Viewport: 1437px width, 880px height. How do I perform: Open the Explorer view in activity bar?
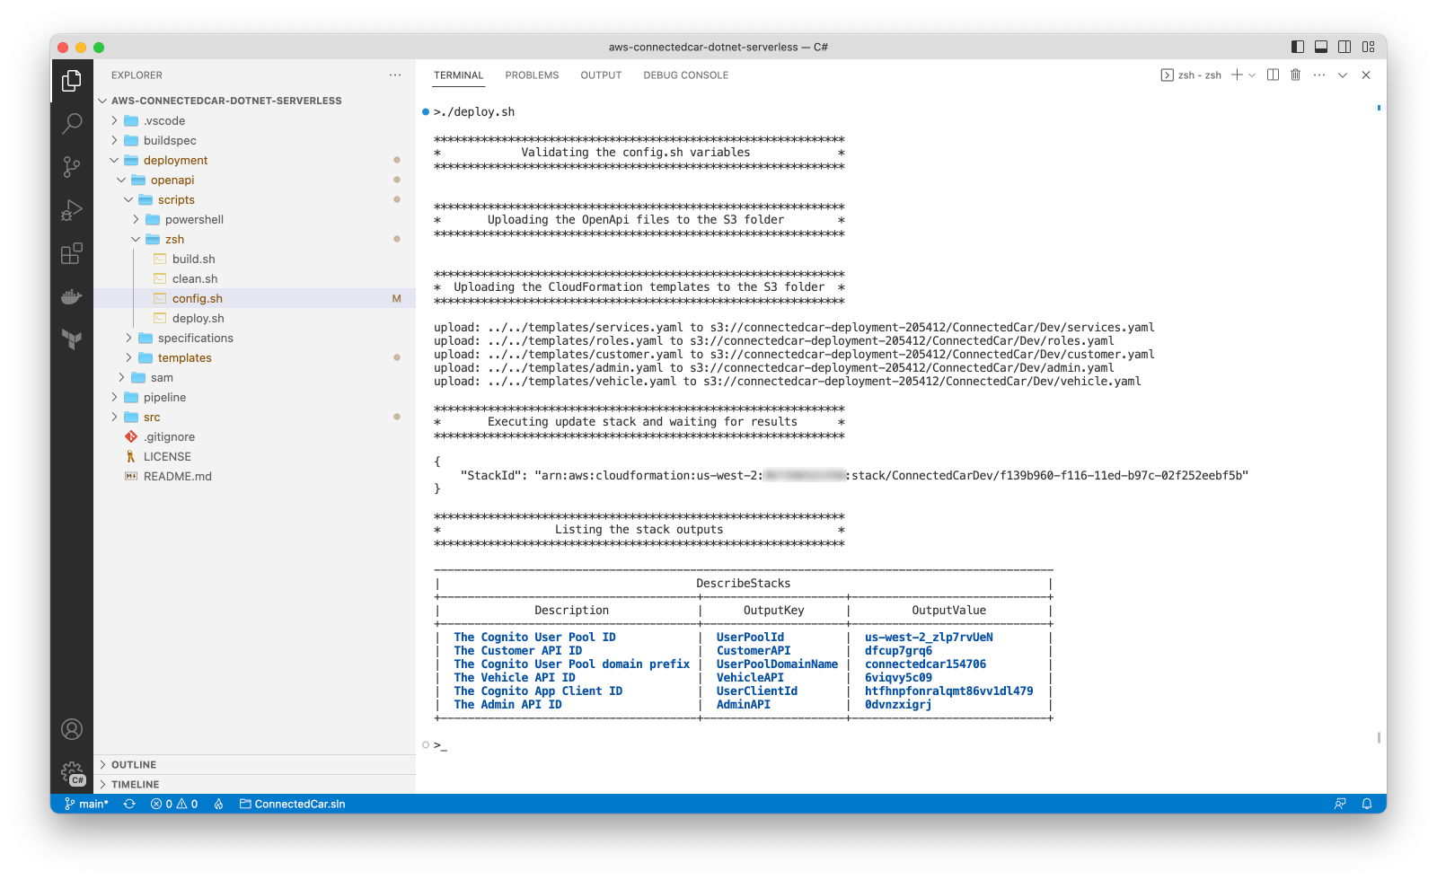(x=72, y=81)
